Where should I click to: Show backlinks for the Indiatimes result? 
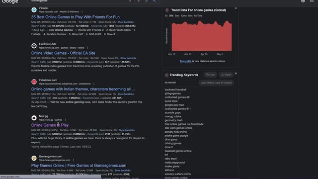point(126,94)
